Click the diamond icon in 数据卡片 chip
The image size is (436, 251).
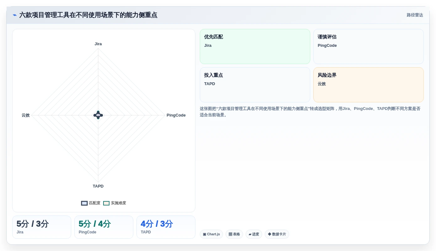point(269,234)
